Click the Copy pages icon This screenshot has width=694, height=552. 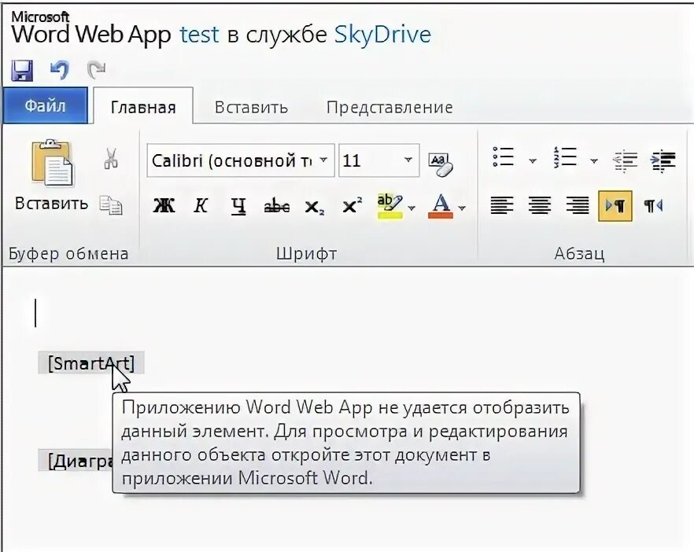[x=111, y=204]
